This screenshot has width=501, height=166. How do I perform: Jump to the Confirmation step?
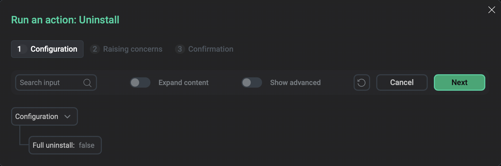pos(211,49)
